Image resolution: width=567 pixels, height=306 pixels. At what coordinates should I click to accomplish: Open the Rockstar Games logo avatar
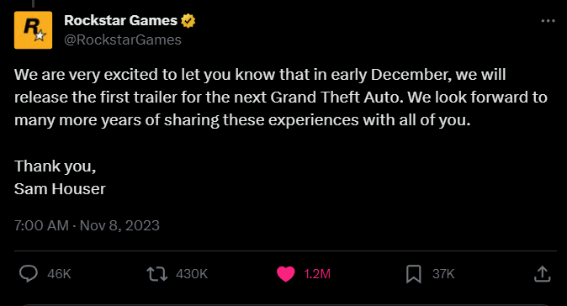coord(34,30)
